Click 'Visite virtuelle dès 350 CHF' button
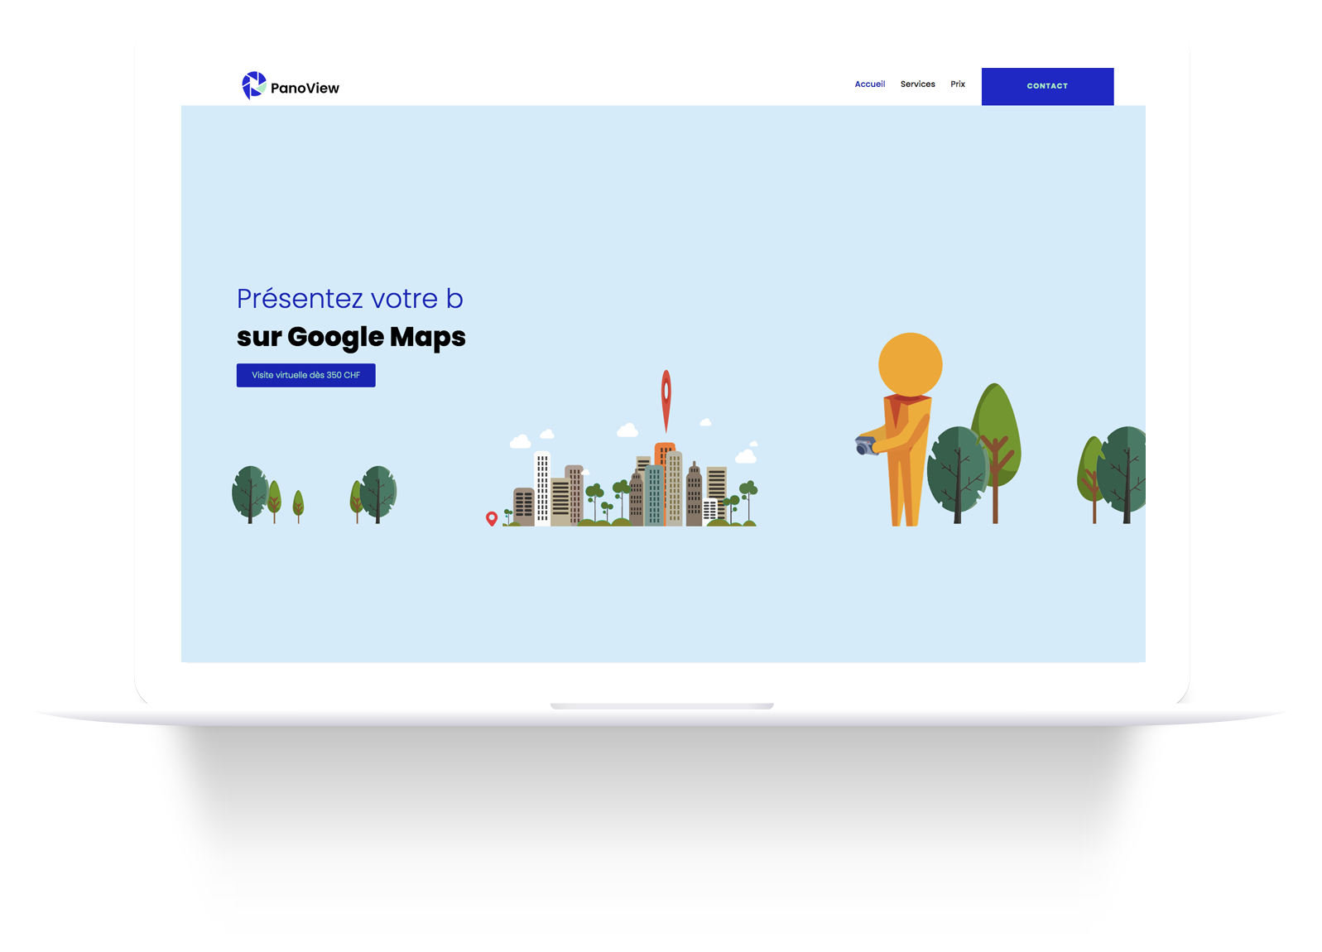The image size is (1322, 952). point(305,375)
